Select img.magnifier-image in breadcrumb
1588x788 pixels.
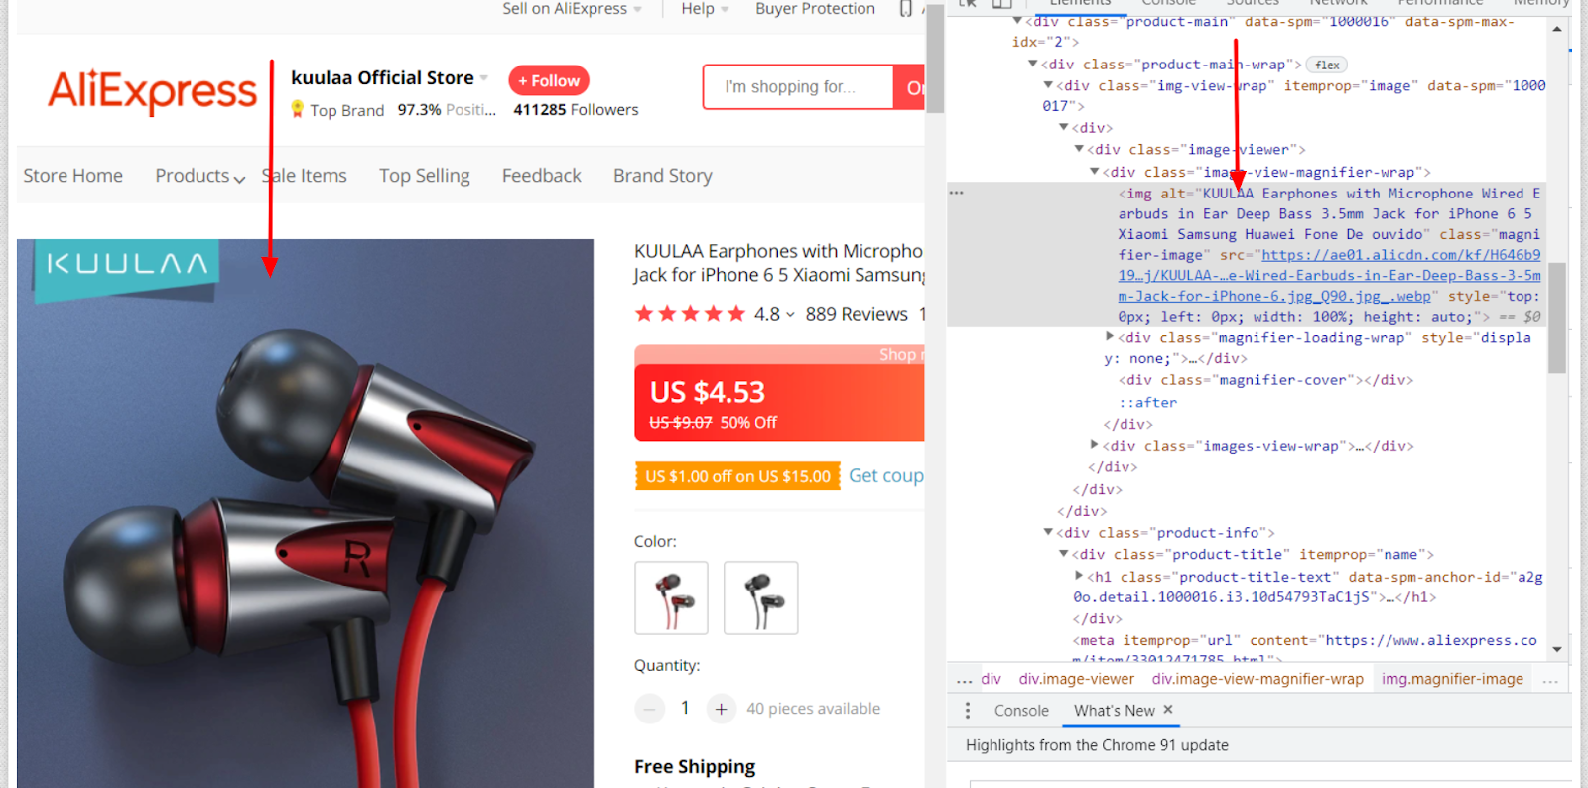pyautogui.click(x=1452, y=679)
